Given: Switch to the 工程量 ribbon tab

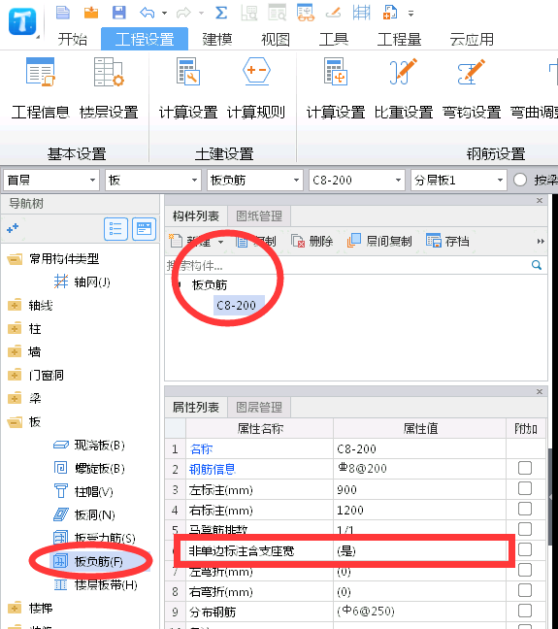Looking at the screenshot, I should coord(399,39).
